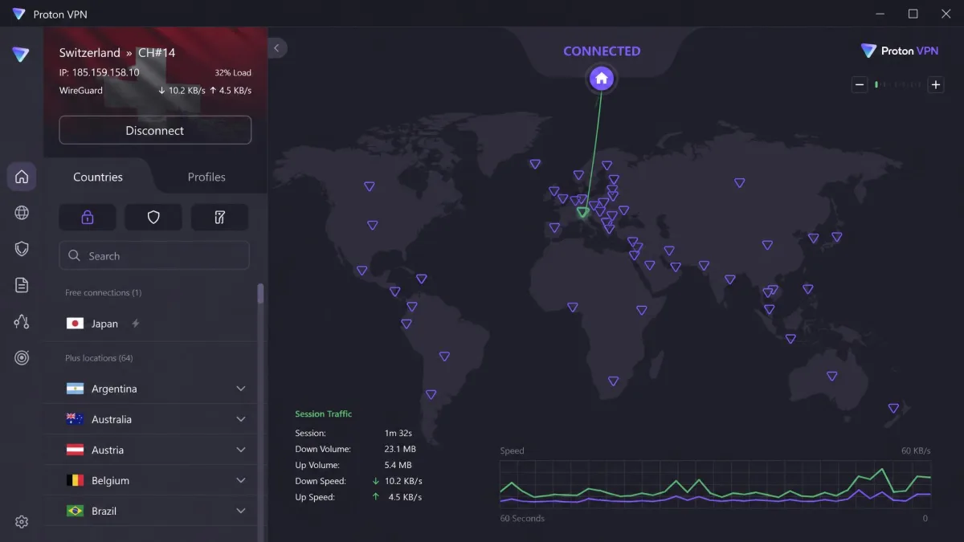964x542 pixels.
Task: Click the lightning icon next to Japan
Action: (x=136, y=324)
